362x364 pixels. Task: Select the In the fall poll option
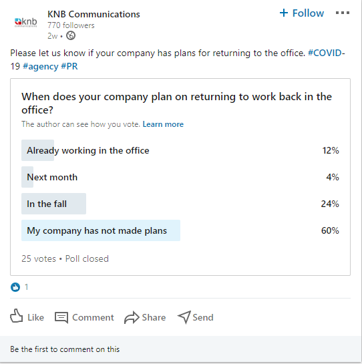tap(180, 204)
